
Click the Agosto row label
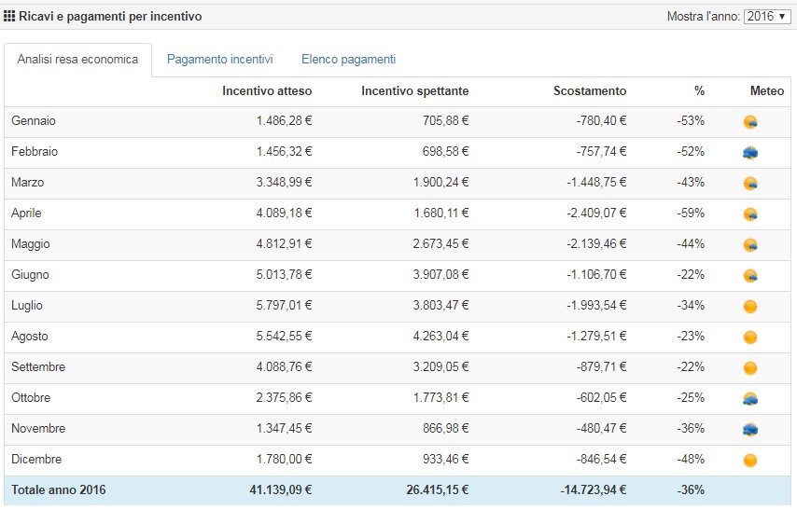tap(29, 337)
